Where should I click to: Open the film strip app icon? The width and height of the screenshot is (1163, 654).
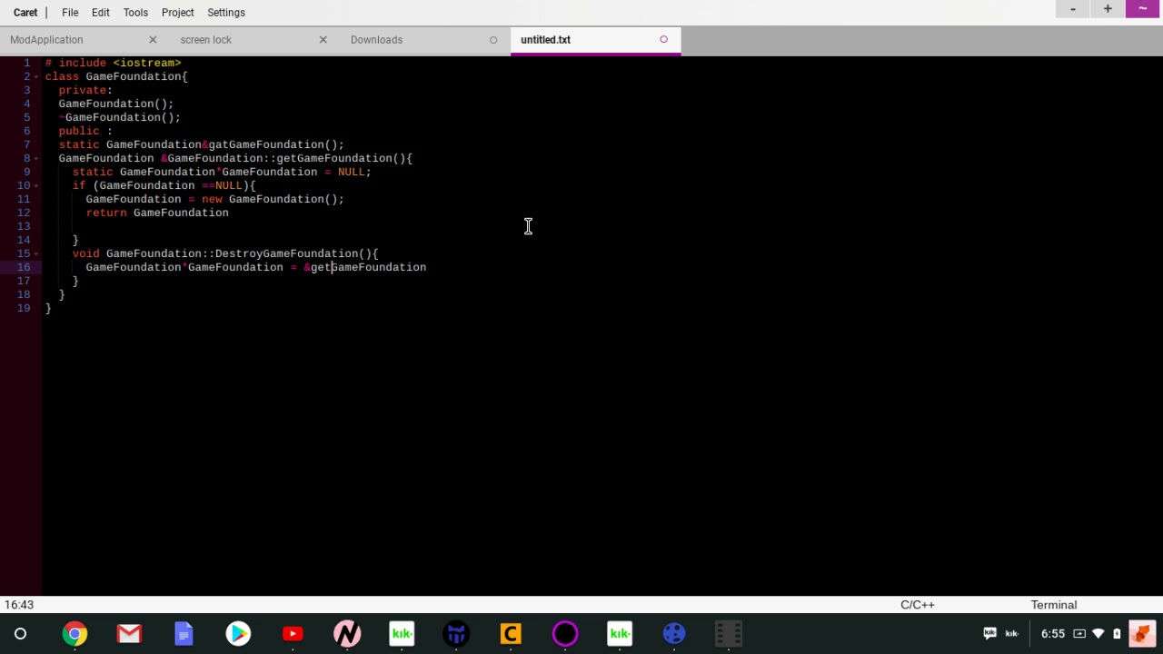point(729,633)
